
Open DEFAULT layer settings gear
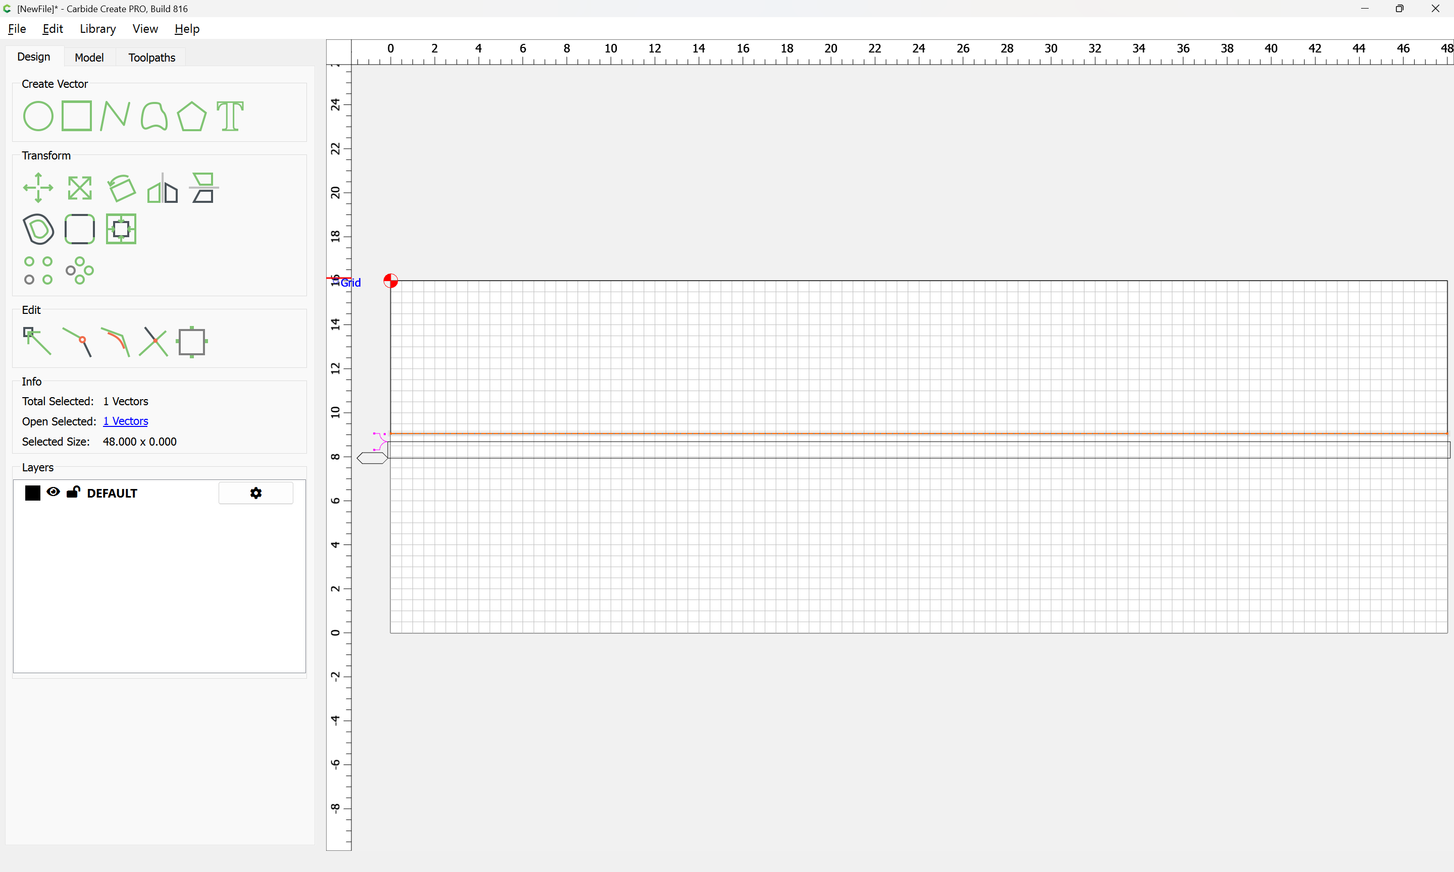point(255,493)
